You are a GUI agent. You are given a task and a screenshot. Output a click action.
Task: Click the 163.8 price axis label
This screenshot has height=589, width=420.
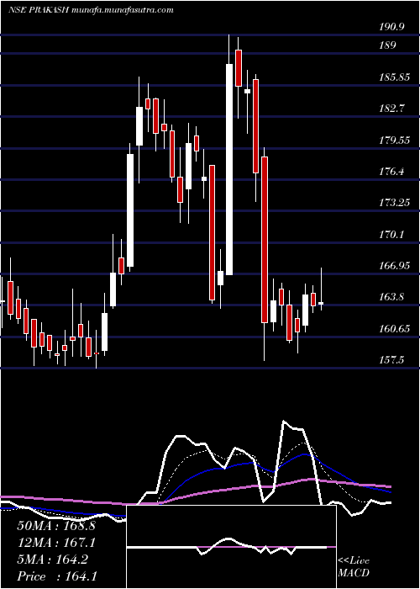click(393, 297)
